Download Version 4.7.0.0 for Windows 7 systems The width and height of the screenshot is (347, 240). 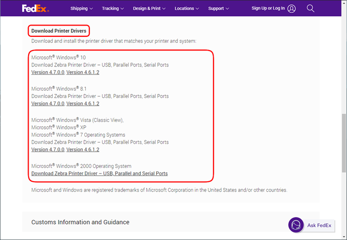(x=48, y=150)
